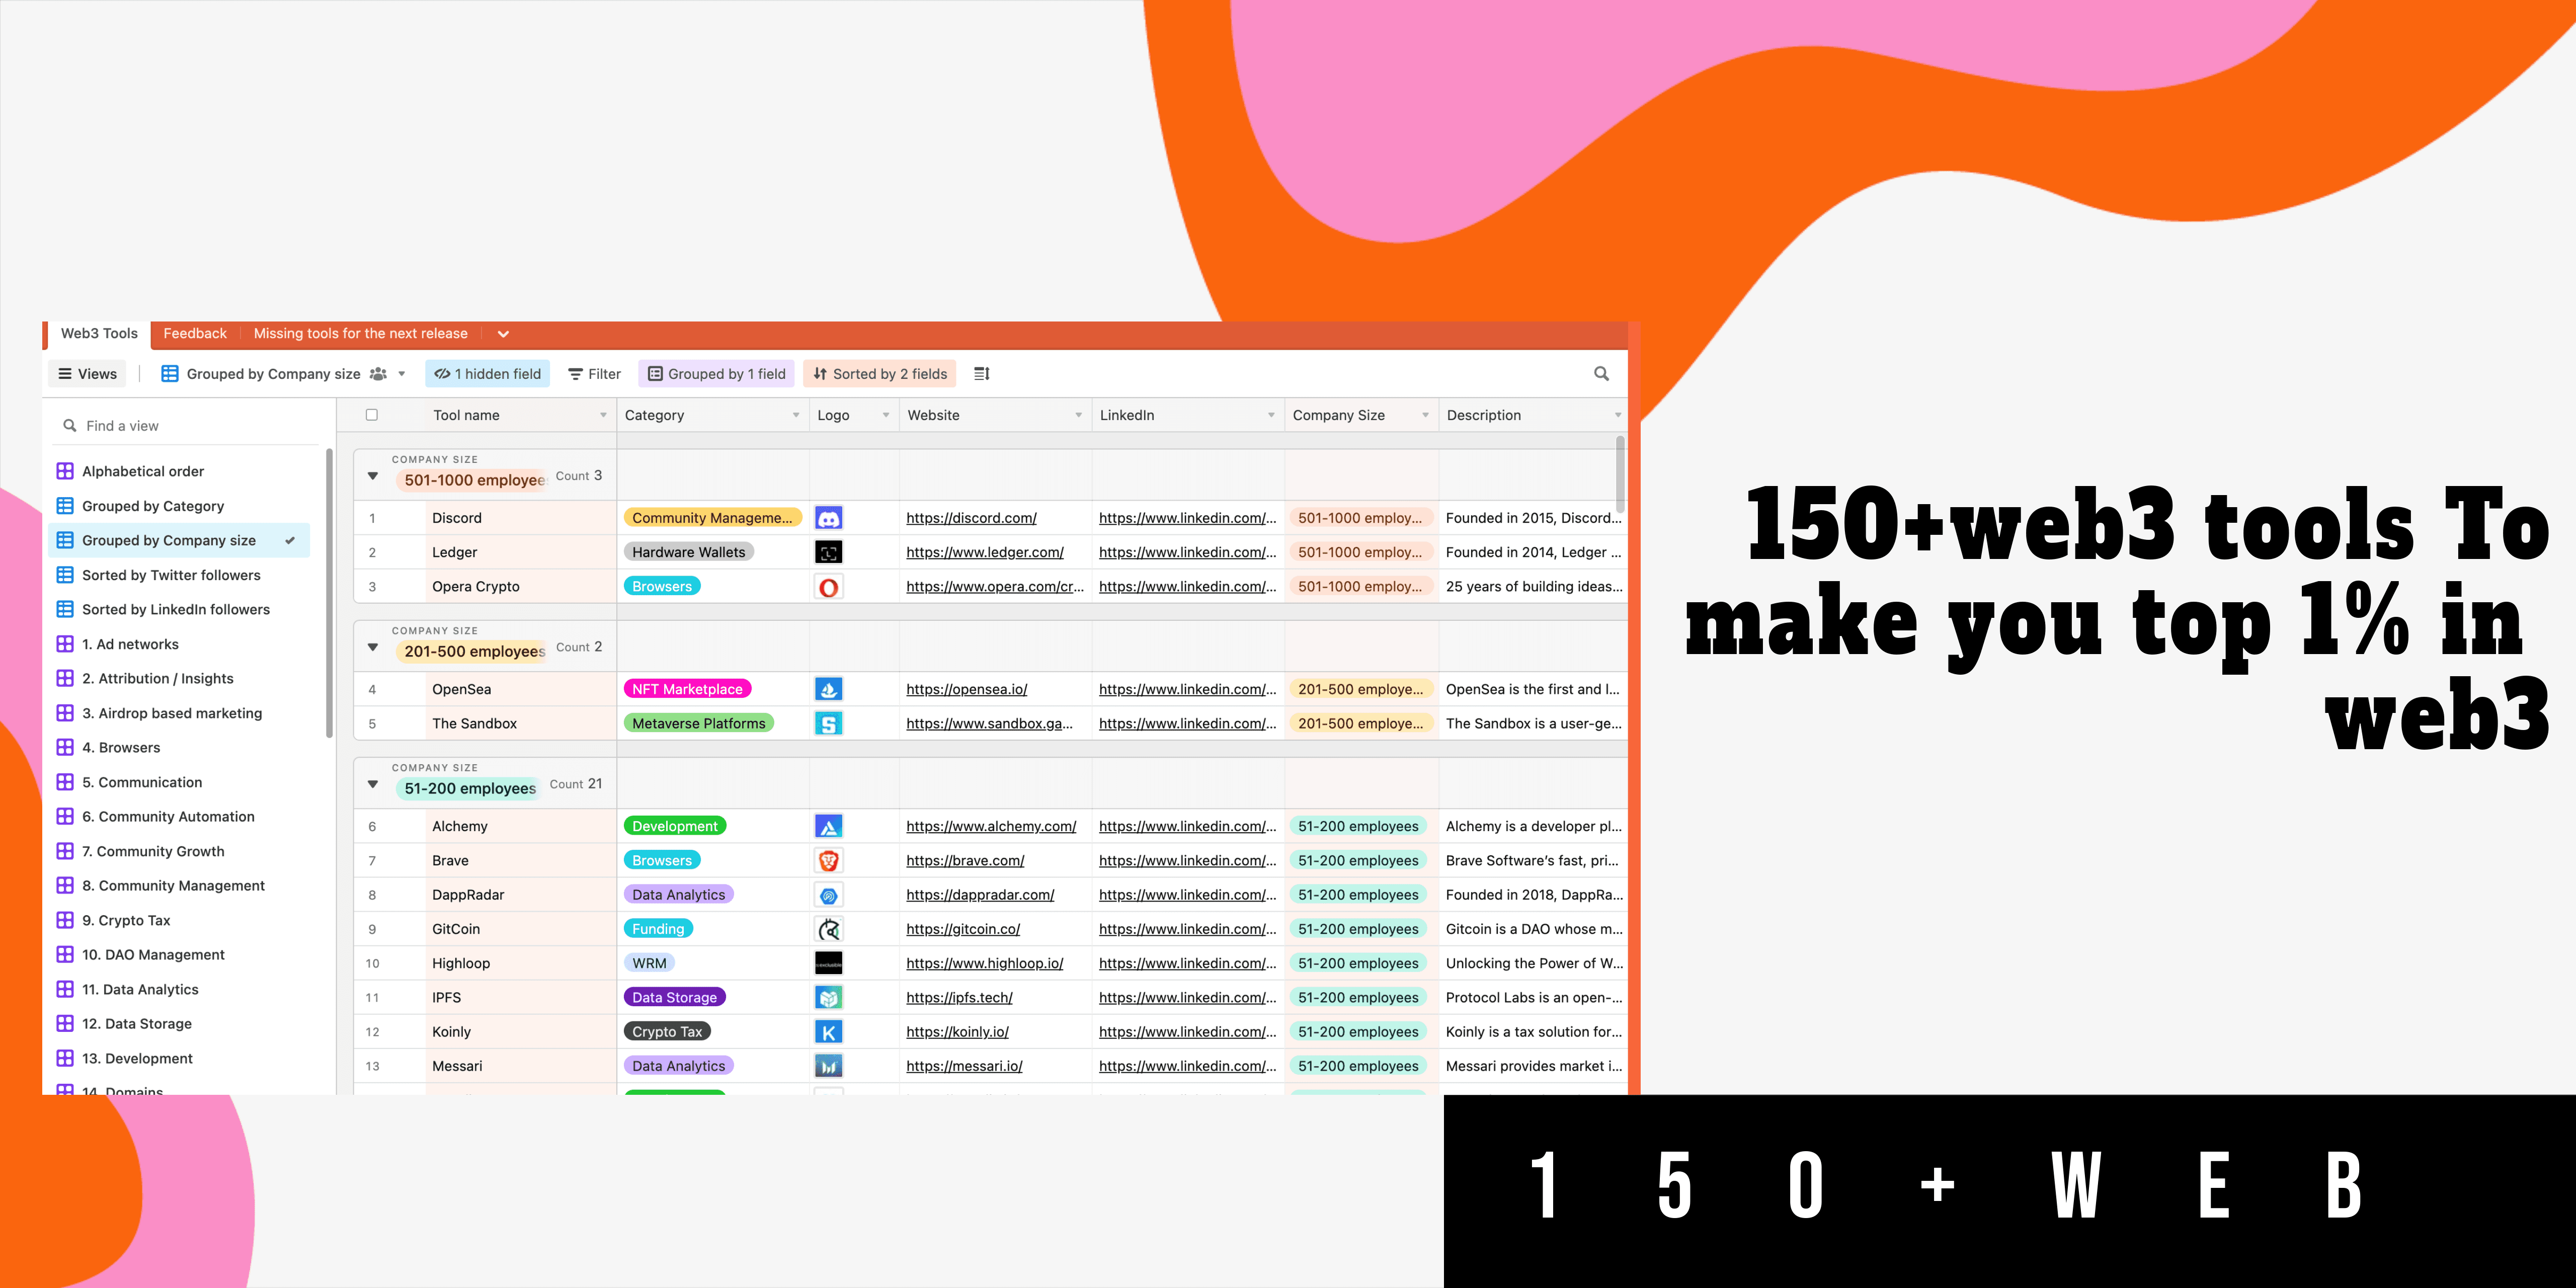The width and height of the screenshot is (2576, 1288).
Task: Switch to the Feedback tab
Action: [x=195, y=334]
